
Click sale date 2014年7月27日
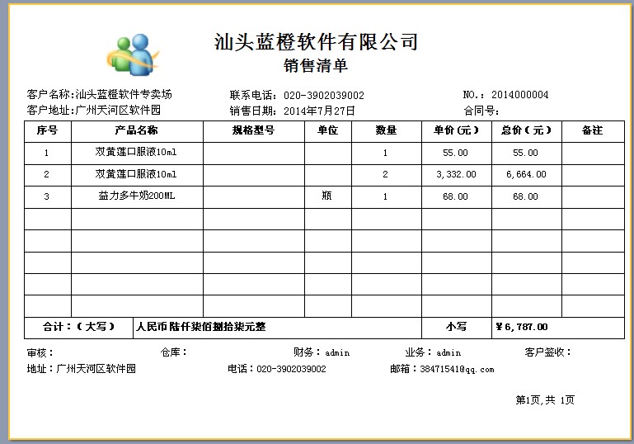pyautogui.click(x=319, y=111)
